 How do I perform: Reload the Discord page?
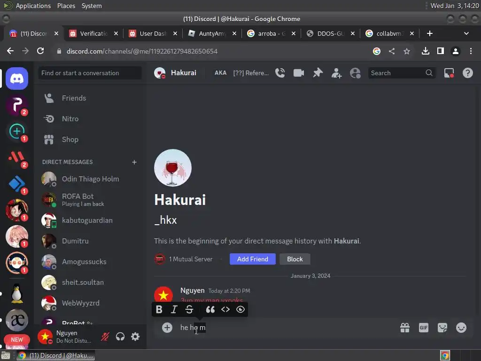click(40, 51)
